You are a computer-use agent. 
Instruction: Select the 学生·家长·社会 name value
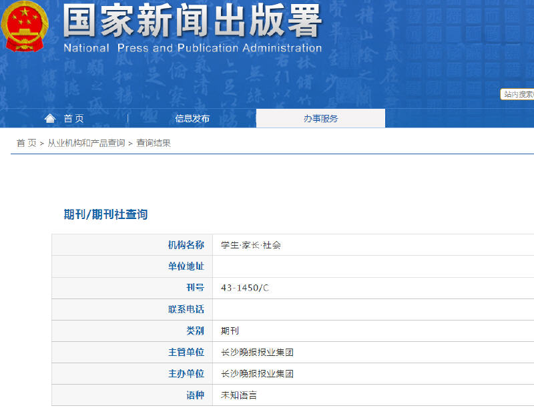coord(251,245)
